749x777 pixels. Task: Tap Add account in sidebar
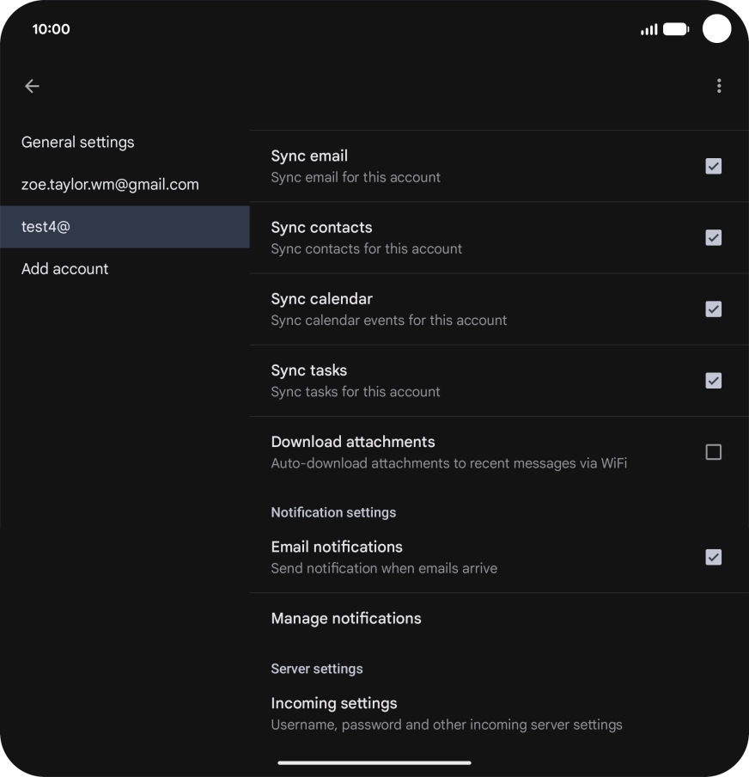coord(65,269)
